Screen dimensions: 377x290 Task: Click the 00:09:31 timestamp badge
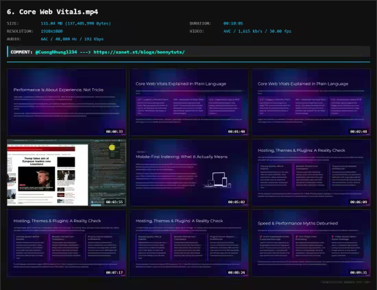[358, 272]
